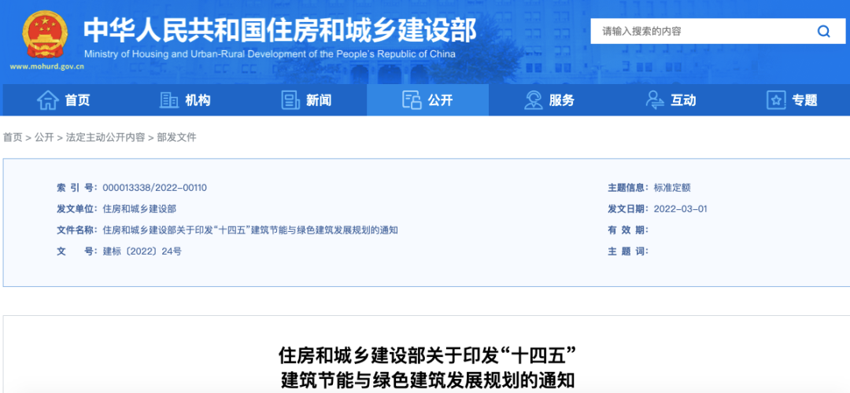The image size is (850, 393).
Task: Click the house icon beside 首页
Action: 48,100
